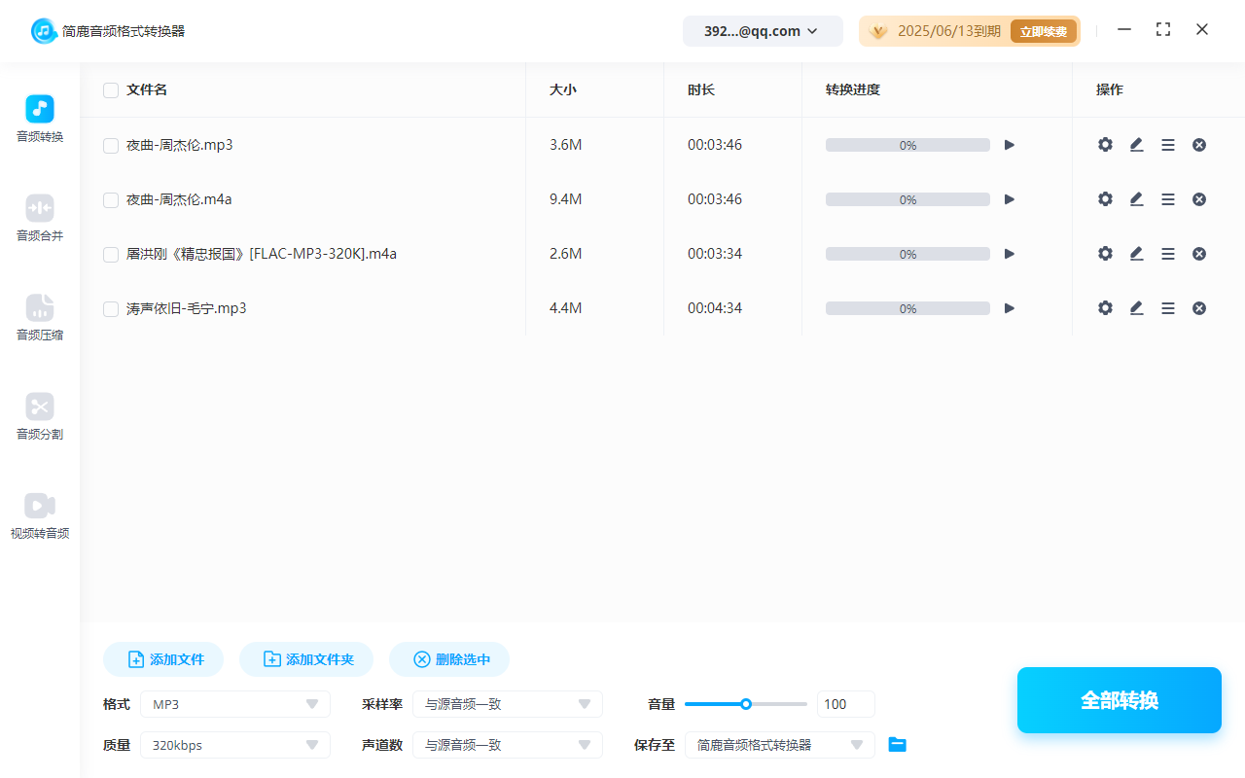Viewport: 1245px width, 778px height.
Task: Click the 大小 column header
Action: (563, 89)
